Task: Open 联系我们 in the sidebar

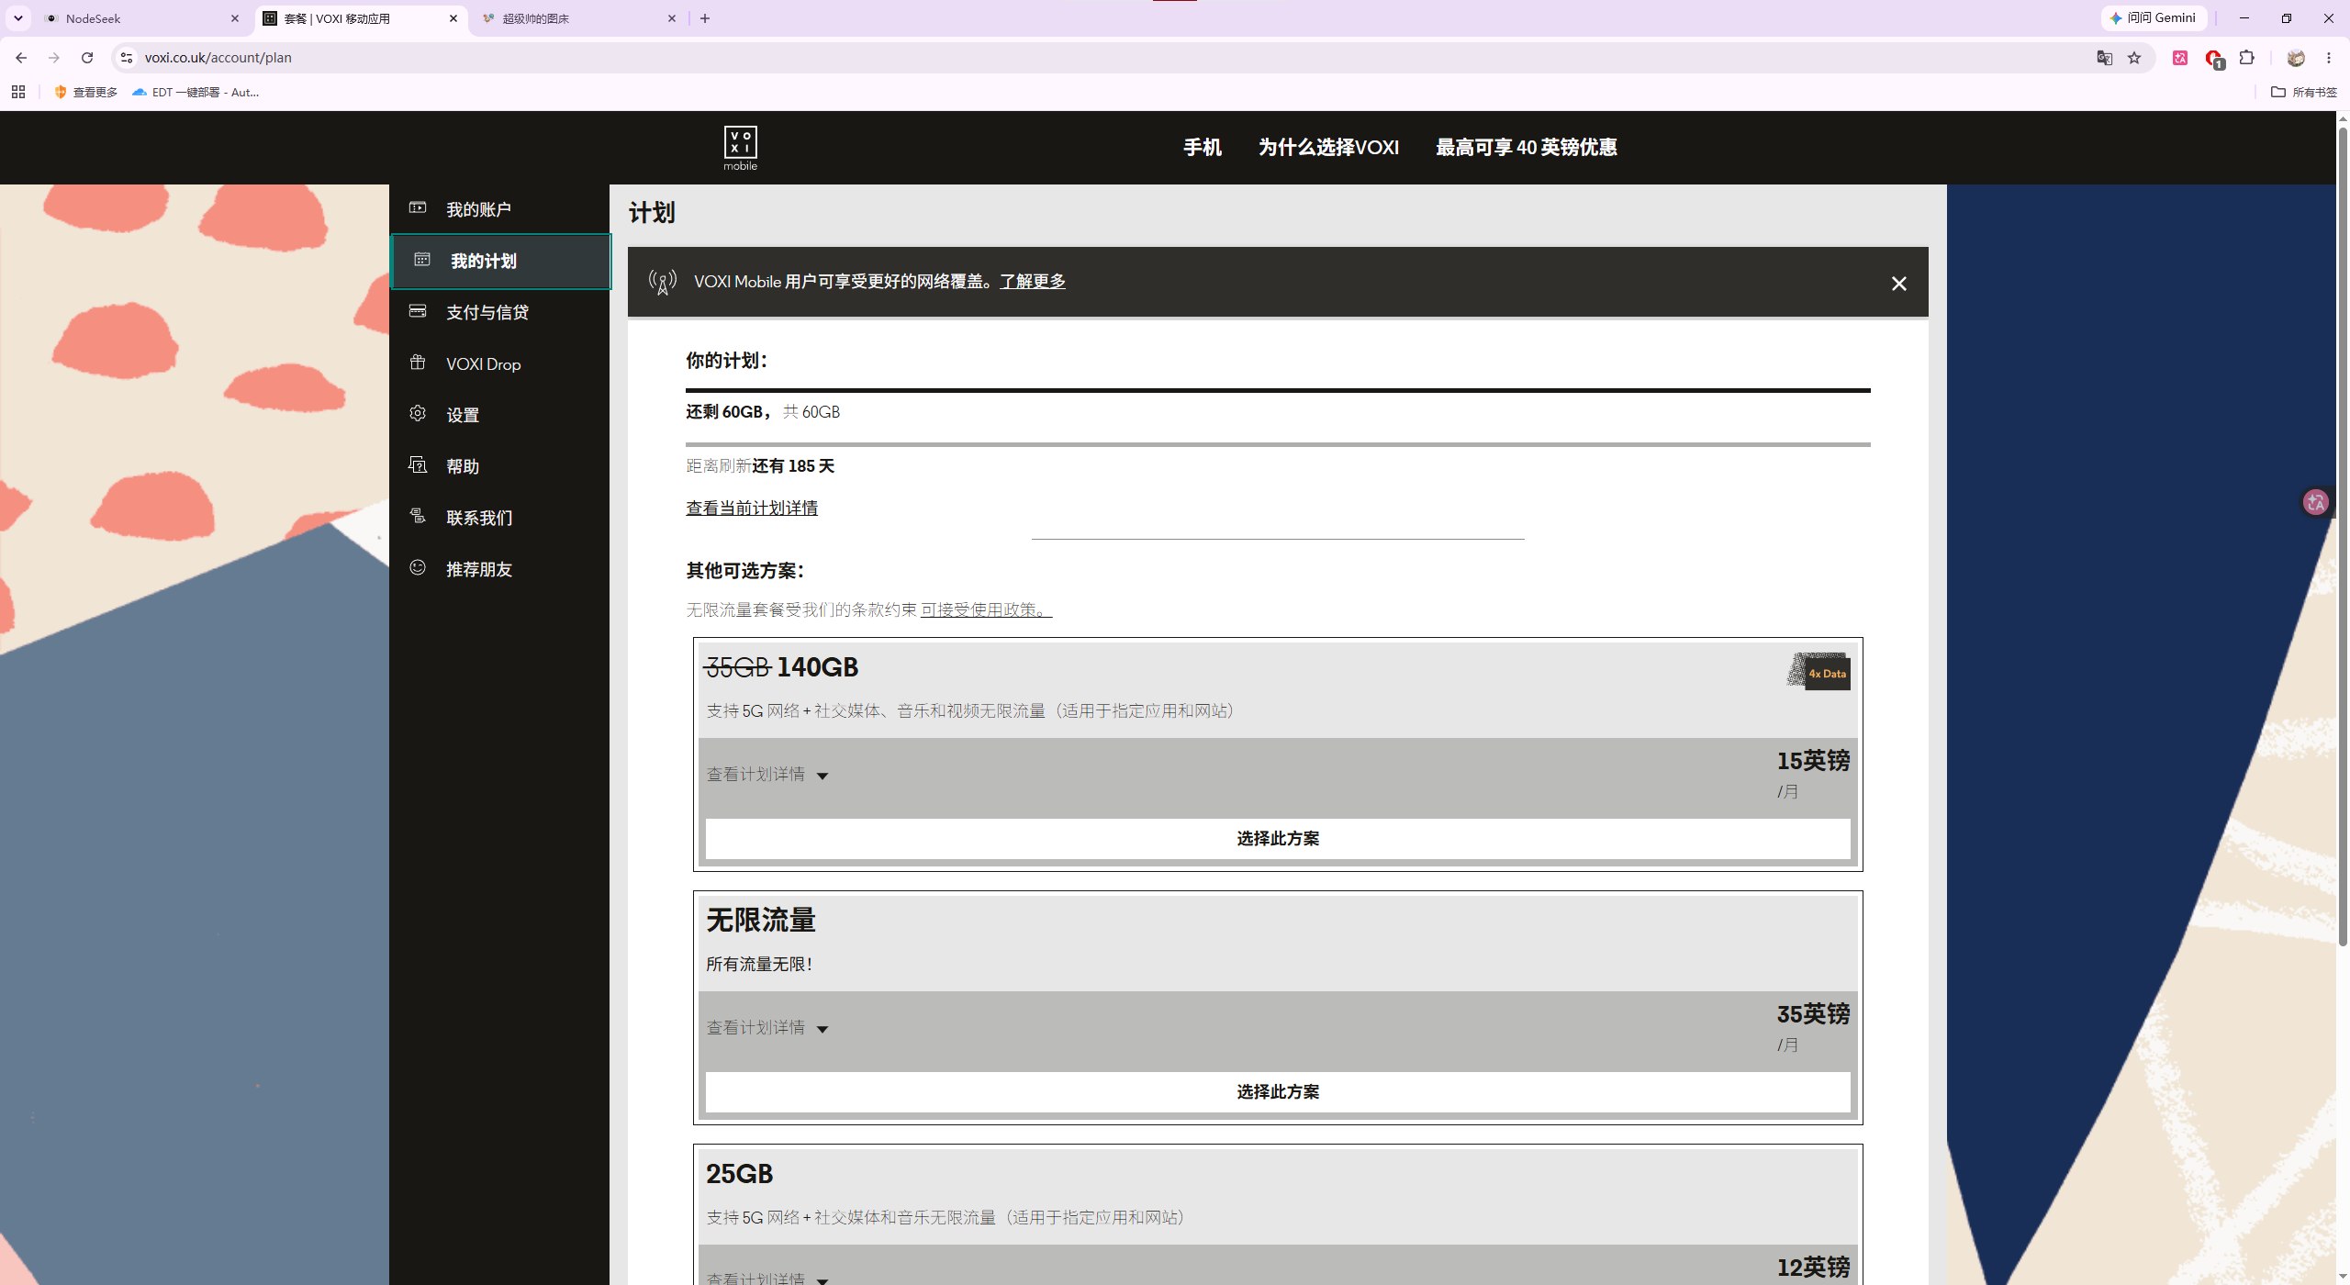Action: click(500, 518)
